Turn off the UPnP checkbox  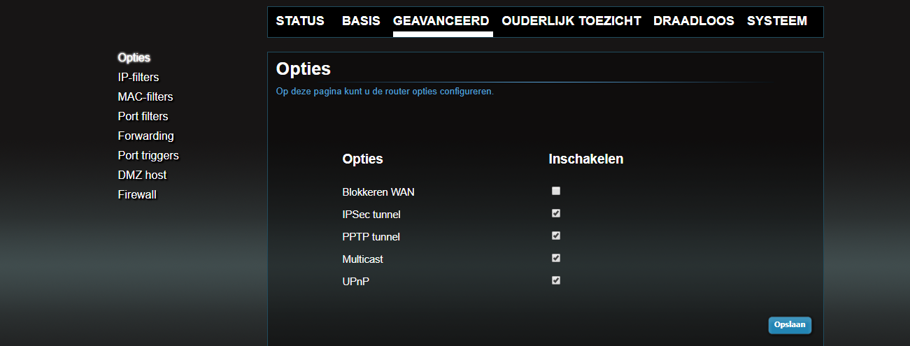pyautogui.click(x=556, y=280)
